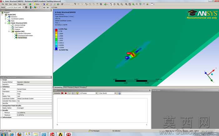This screenshot has width=219, height=136.
Task: Click the dark blue legend color band
Action: coord(56,49)
